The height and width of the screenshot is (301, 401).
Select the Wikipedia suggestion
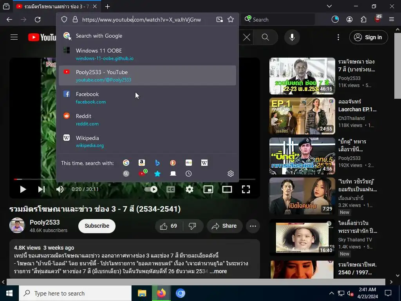coord(147,141)
